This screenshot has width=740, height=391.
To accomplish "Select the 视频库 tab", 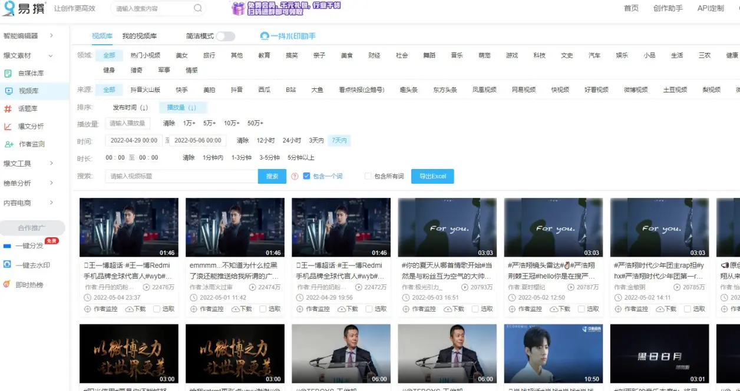I will (x=102, y=36).
